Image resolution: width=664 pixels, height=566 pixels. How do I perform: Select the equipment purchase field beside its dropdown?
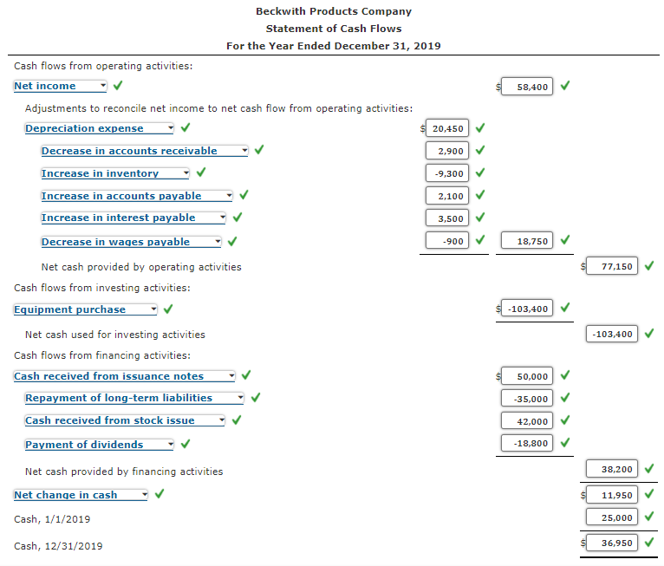coord(527,308)
